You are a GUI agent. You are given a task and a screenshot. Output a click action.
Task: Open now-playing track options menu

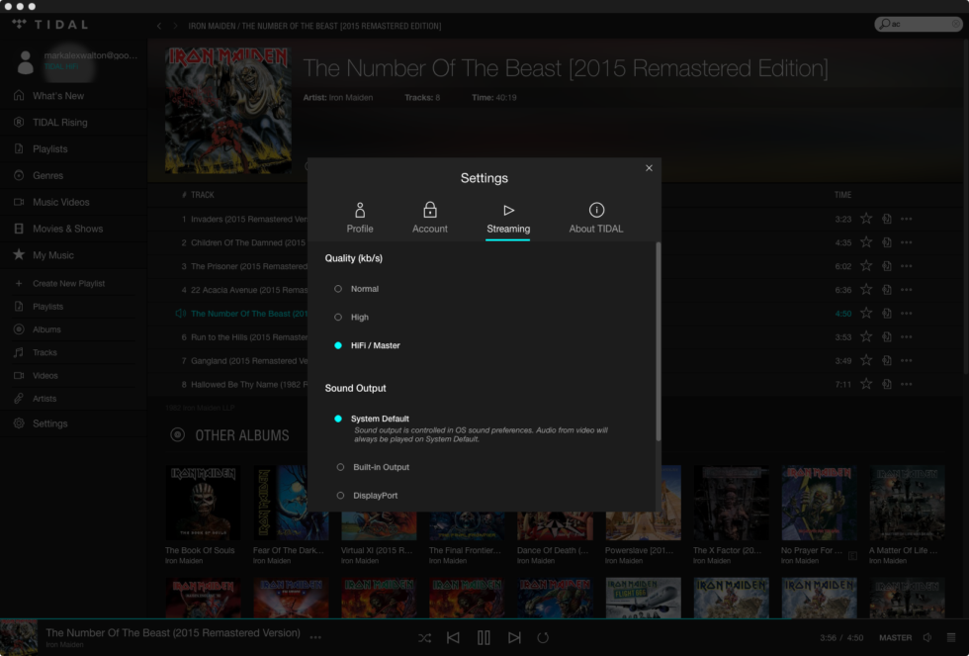pos(315,637)
